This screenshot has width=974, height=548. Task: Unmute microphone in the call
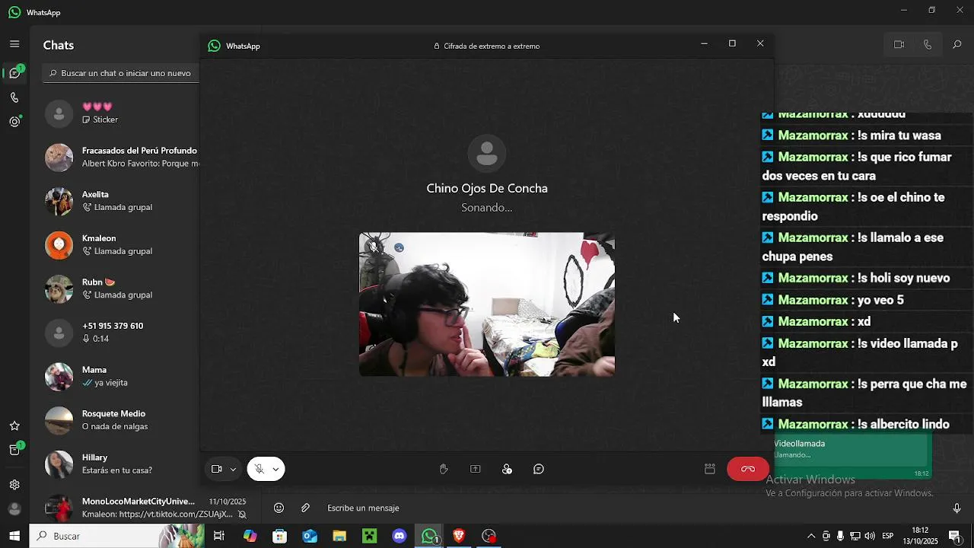tap(259, 469)
